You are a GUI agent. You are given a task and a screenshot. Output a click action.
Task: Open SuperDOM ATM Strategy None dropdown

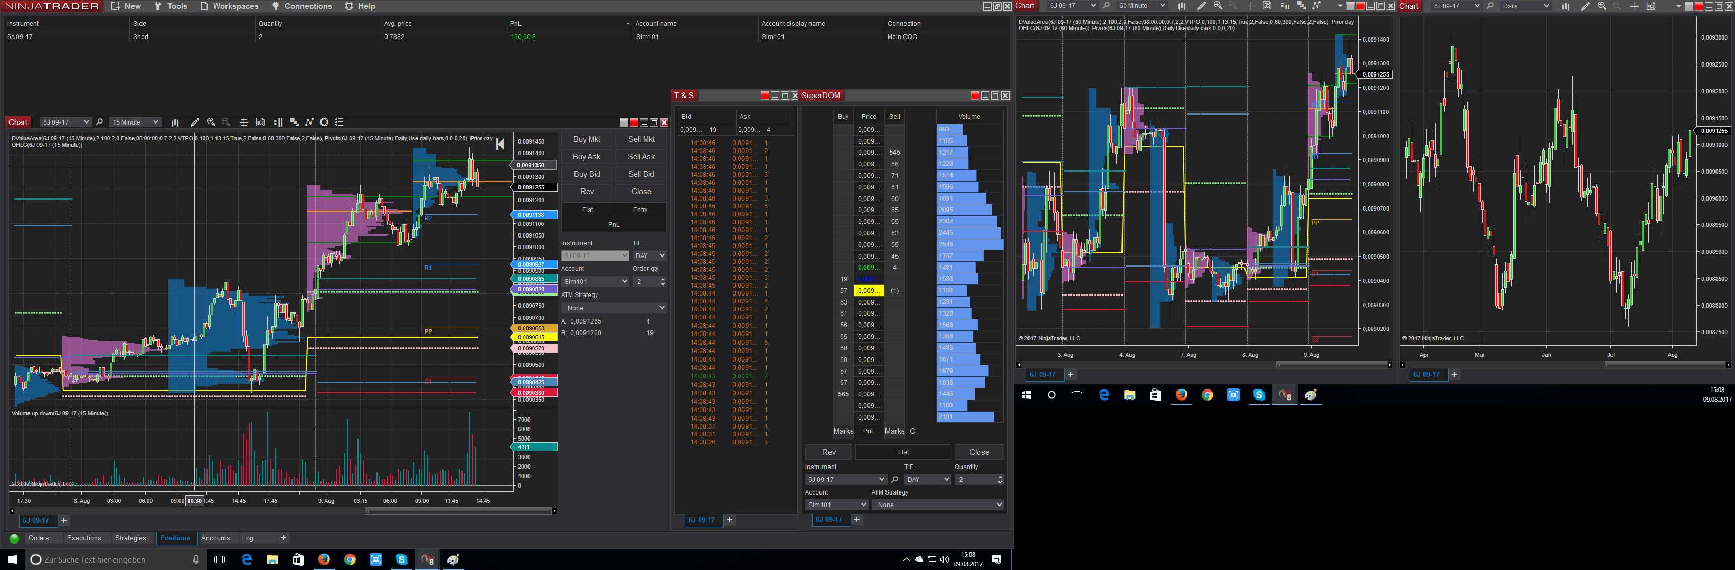pyautogui.click(x=938, y=505)
